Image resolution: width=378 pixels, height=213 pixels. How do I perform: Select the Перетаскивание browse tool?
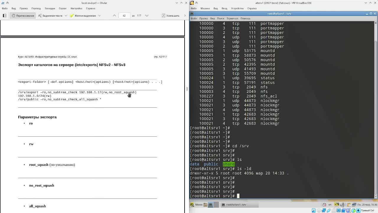(23, 15)
